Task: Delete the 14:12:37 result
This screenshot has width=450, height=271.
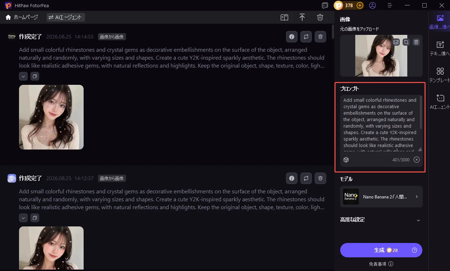Action: 320,178
